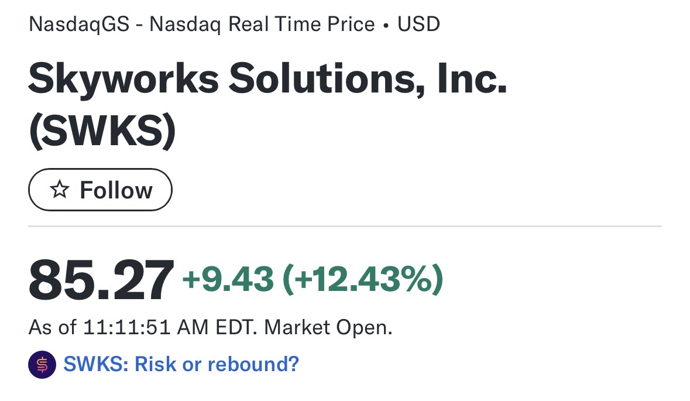690x401 pixels.
Task: Click the bullet separator before USD
Action: pyautogui.click(x=386, y=25)
